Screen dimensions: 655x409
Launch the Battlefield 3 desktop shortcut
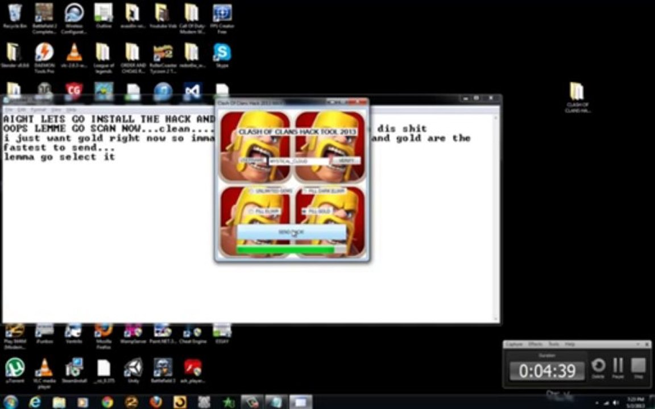click(163, 370)
